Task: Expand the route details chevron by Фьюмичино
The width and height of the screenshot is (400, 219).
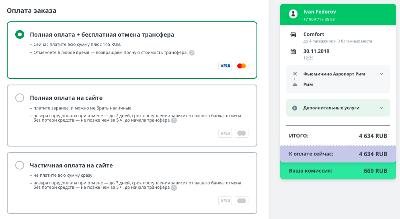Action: 382,74
